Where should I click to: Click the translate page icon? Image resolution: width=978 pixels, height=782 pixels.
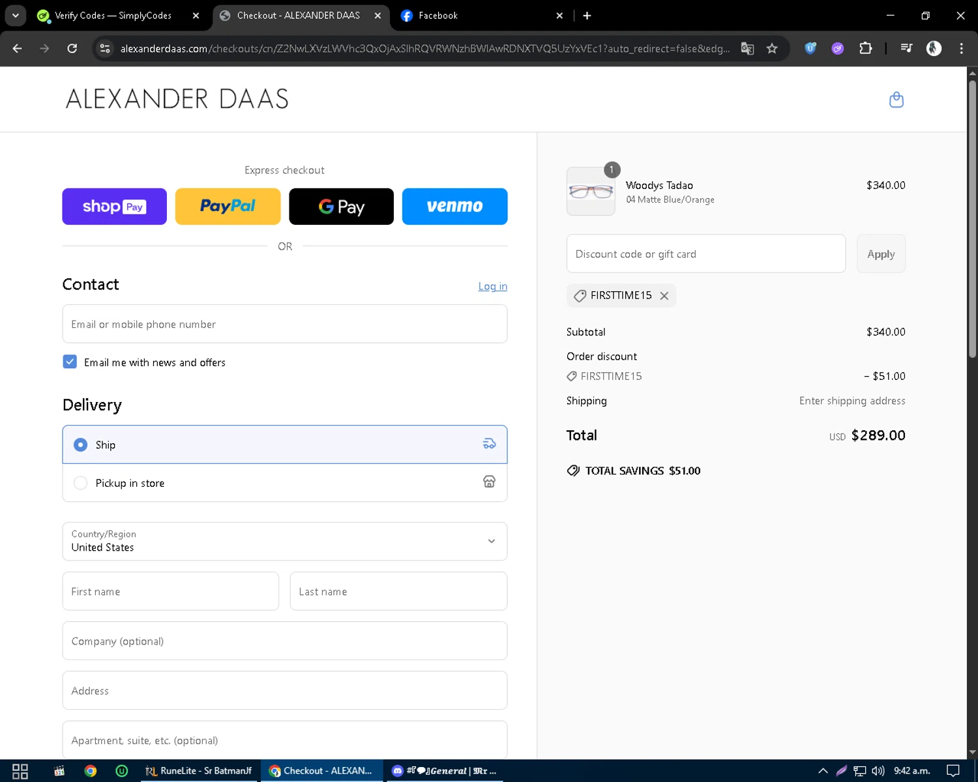click(x=747, y=48)
